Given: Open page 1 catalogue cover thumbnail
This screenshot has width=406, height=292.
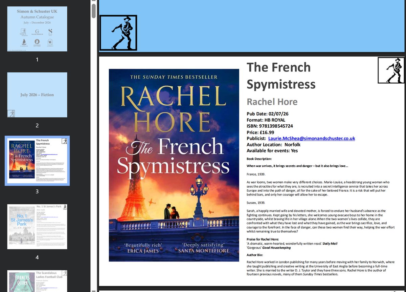Looking at the screenshot, I should 37,29.
